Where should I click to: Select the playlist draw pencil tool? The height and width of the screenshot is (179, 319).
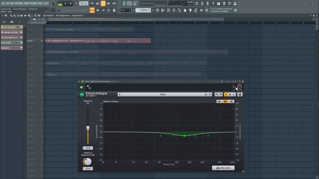tap(11, 15)
